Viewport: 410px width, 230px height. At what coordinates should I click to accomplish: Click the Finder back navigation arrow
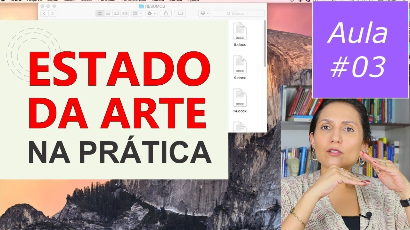[x=44, y=13]
